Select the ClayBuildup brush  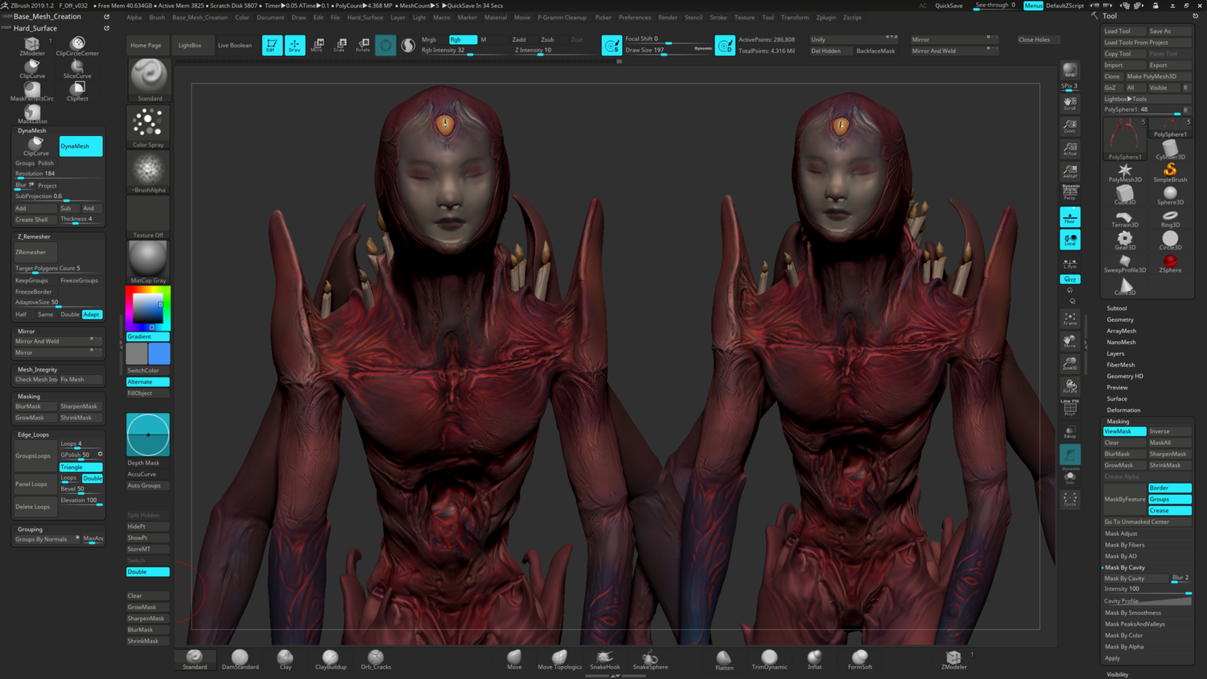click(331, 659)
